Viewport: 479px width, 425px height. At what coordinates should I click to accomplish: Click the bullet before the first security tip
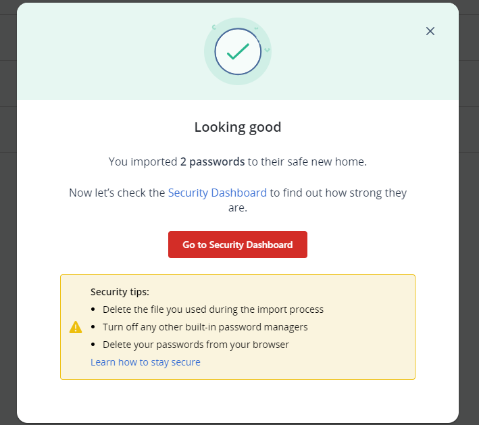pyautogui.click(x=94, y=310)
